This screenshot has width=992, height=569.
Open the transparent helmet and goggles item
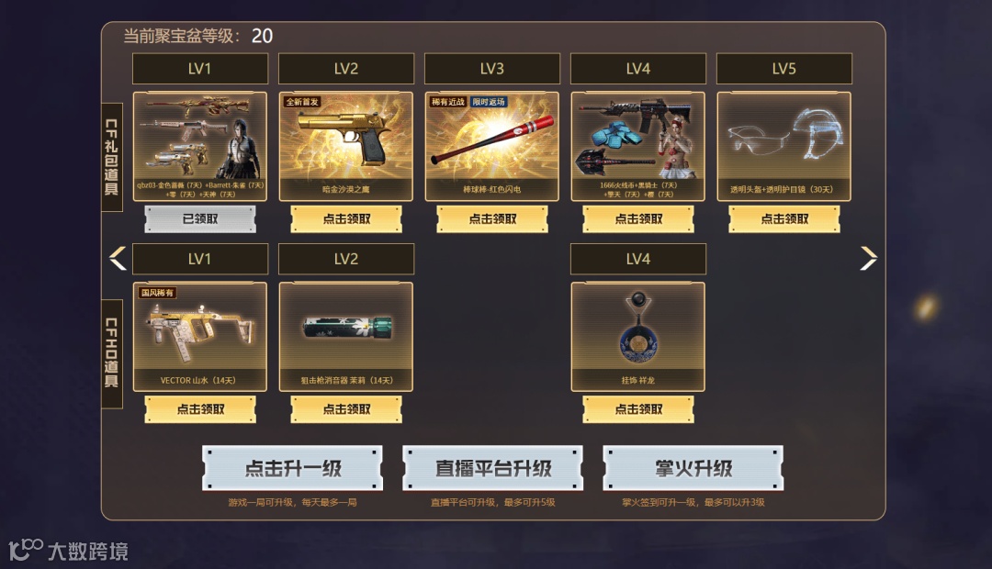point(783,147)
